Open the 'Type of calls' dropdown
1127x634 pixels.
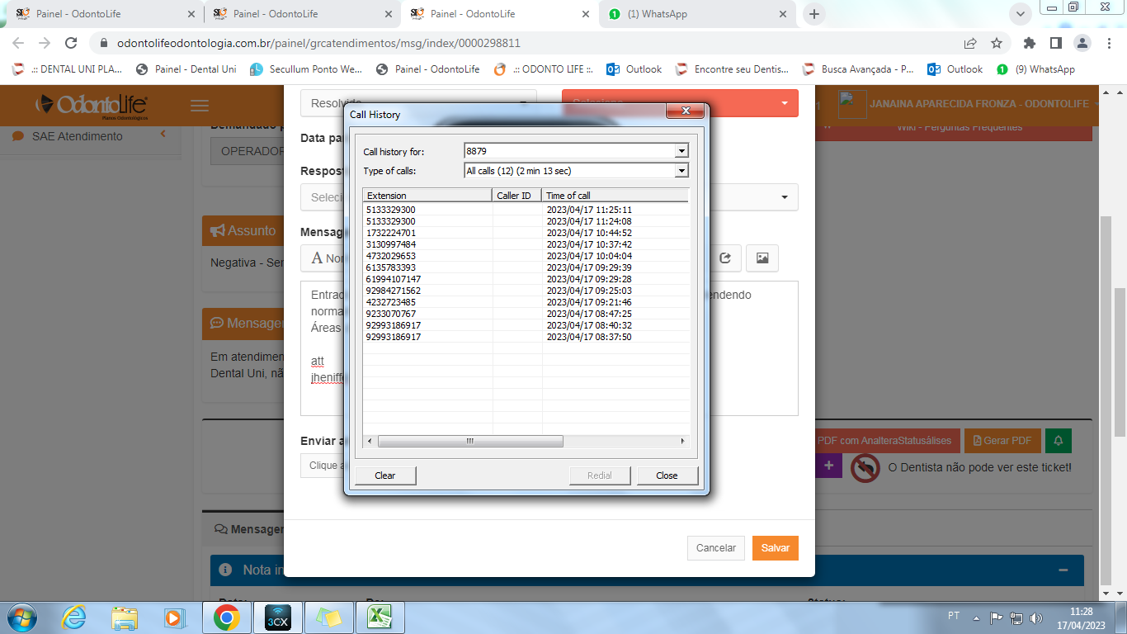click(x=681, y=171)
